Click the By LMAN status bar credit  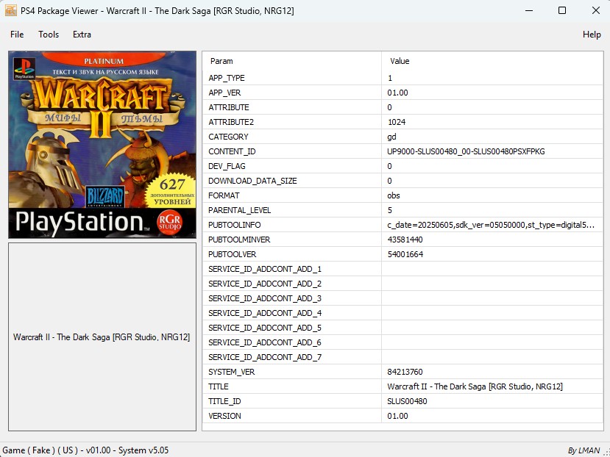point(584,450)
